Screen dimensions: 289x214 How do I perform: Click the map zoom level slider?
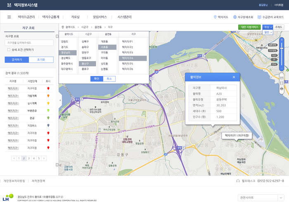pyautogui.click(x=282, y=54)
